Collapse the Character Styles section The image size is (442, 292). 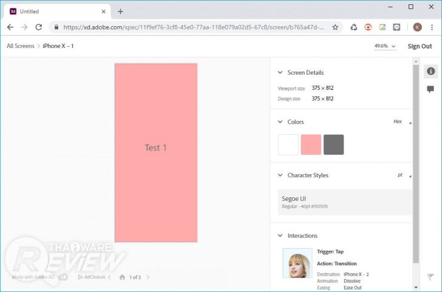click(x=280, y=175)
